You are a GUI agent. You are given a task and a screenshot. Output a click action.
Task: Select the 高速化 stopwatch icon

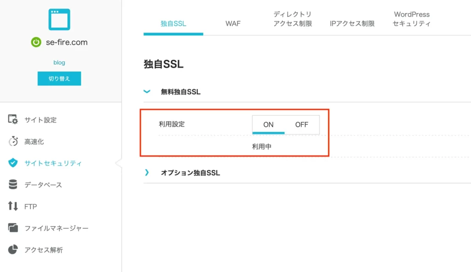(13, 141)
